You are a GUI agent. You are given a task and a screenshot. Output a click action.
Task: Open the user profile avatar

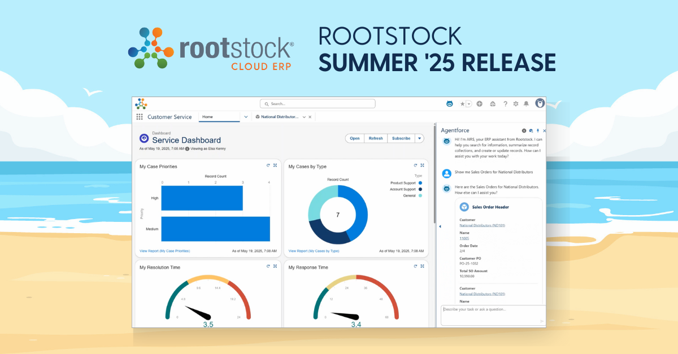click(x=540, y=103)
